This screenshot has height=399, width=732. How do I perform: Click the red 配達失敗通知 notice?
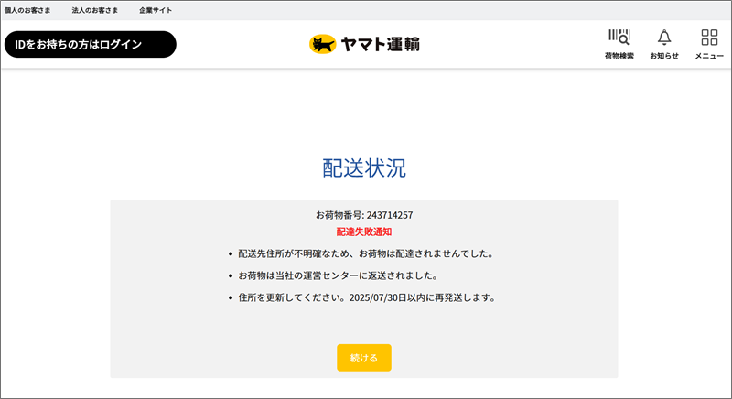364,232
